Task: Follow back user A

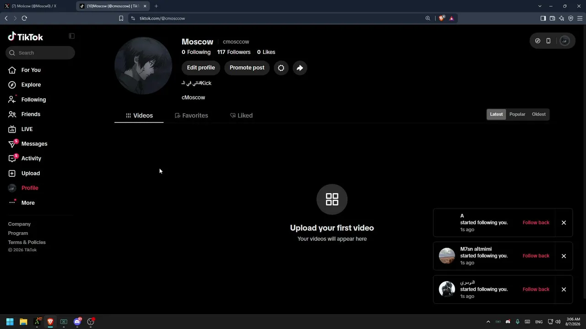Action: click(536, 223)
